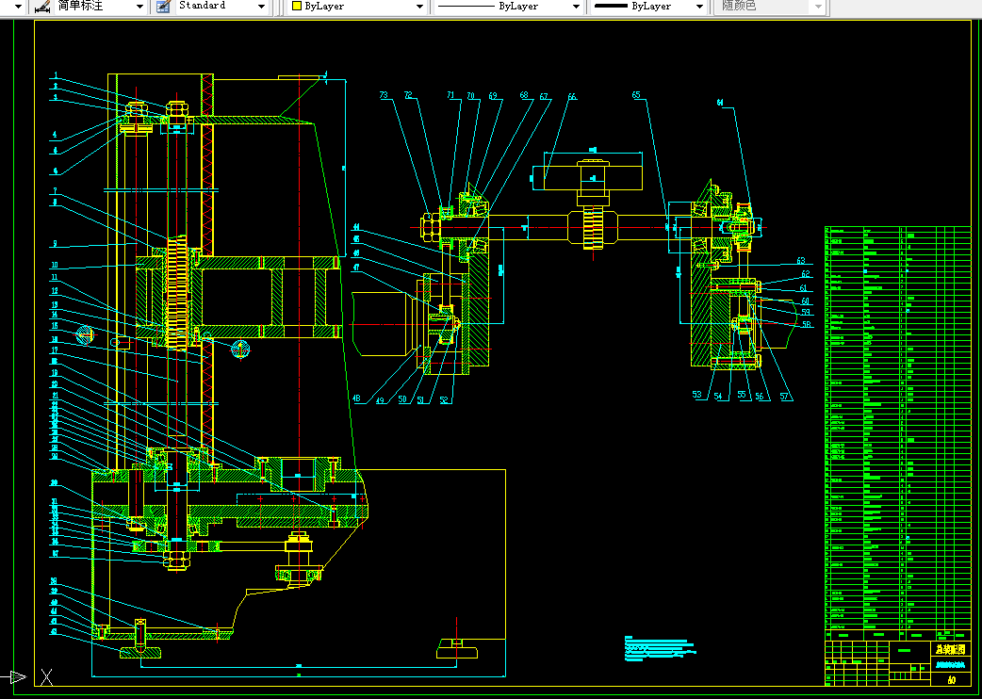Open the linetype ByLayer dropdown
This screenshot has width=982, height=699.
[x=576, y=7]
